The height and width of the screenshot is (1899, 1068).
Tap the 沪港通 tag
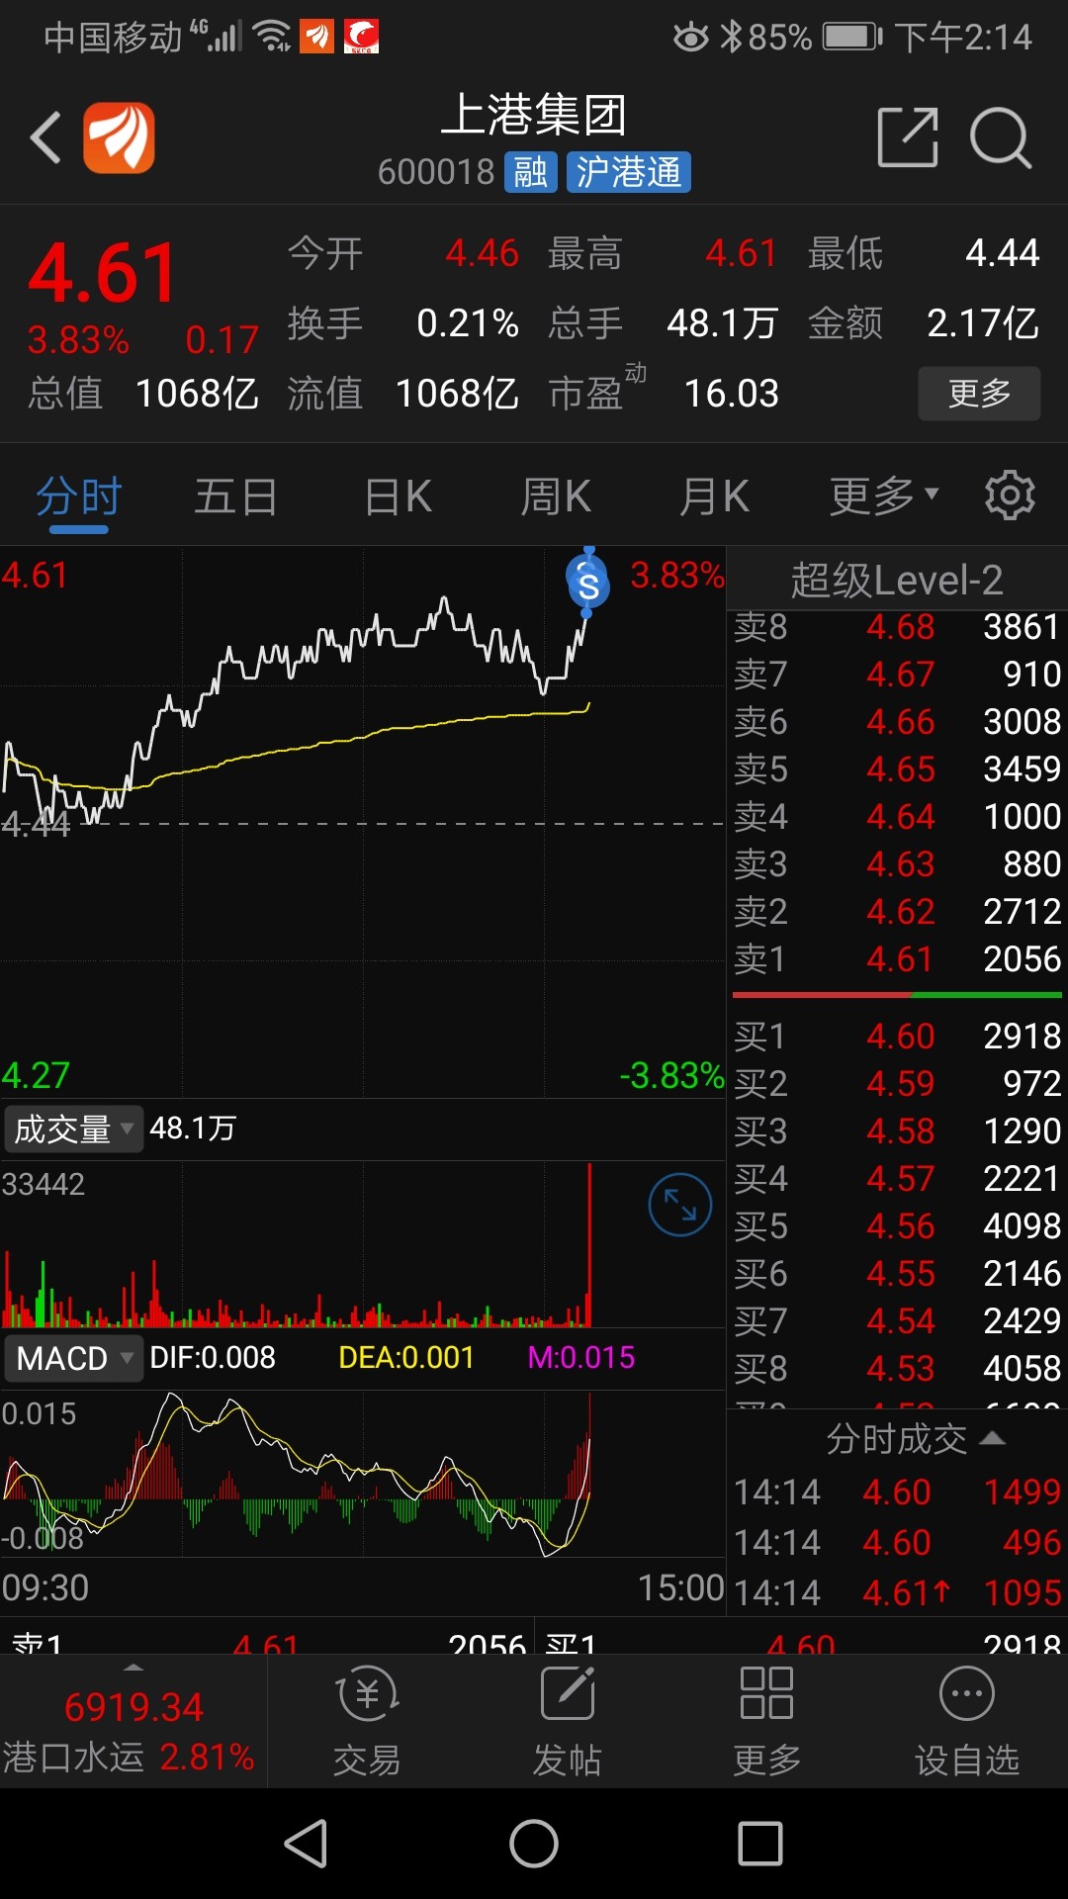[x=628, y=172]
